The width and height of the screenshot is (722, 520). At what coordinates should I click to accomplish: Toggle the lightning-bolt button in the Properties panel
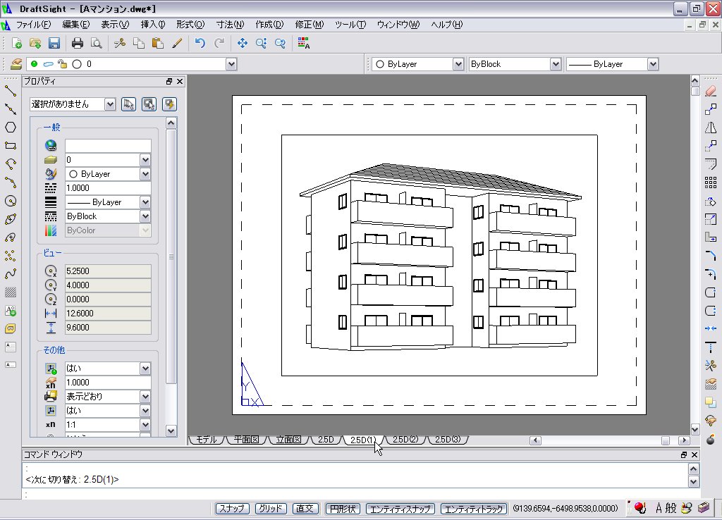click(169, 104)
